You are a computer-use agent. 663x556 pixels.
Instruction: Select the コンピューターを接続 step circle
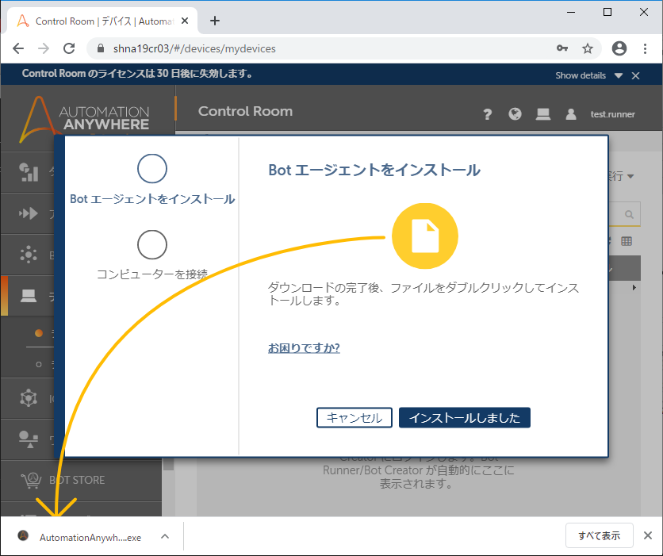(x=152, y=245)
